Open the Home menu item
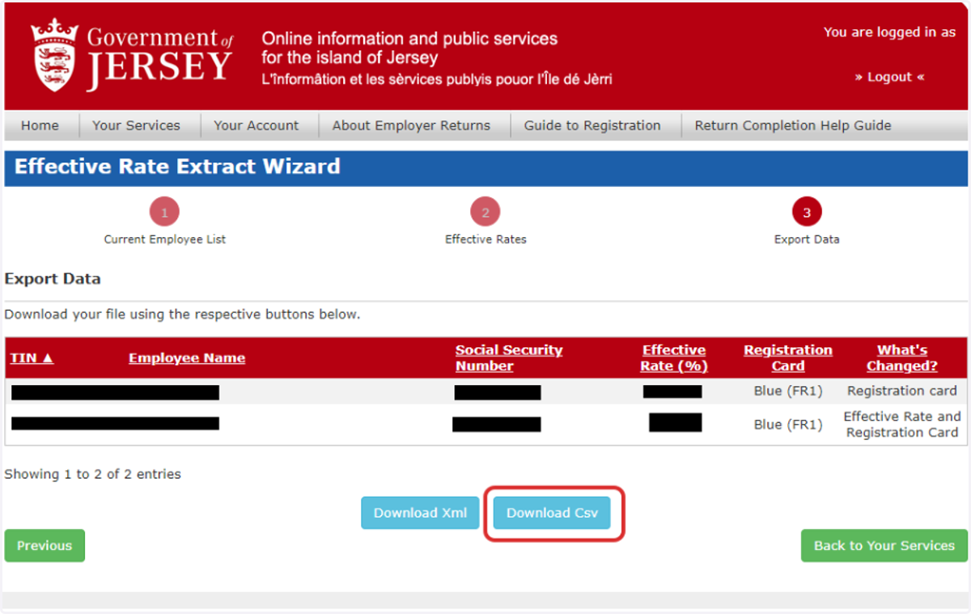Image resolution: width=971 pixels, height=614 pixels. (x=40, y=125)
